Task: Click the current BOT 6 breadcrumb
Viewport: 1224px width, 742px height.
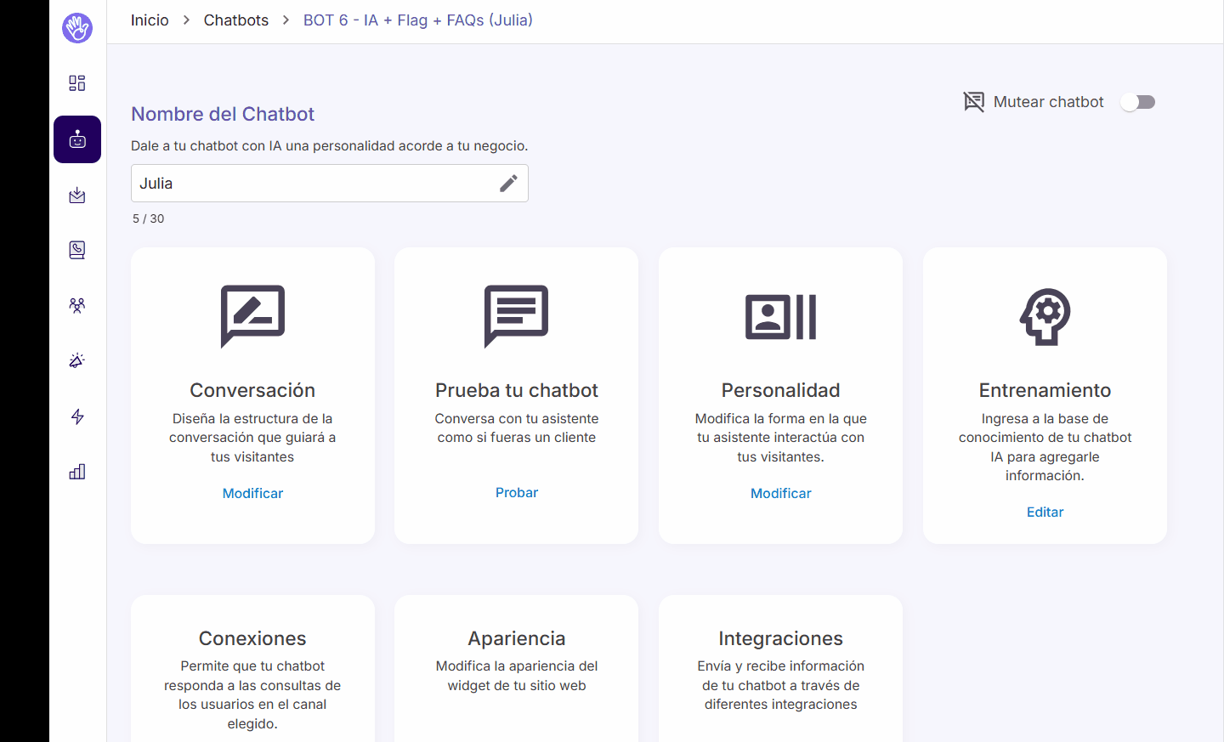Action: pyautogui.click(x=418, y=20)
